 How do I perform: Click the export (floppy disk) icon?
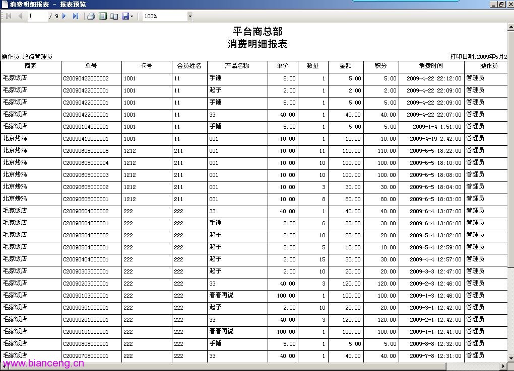[x=125, y=16]
